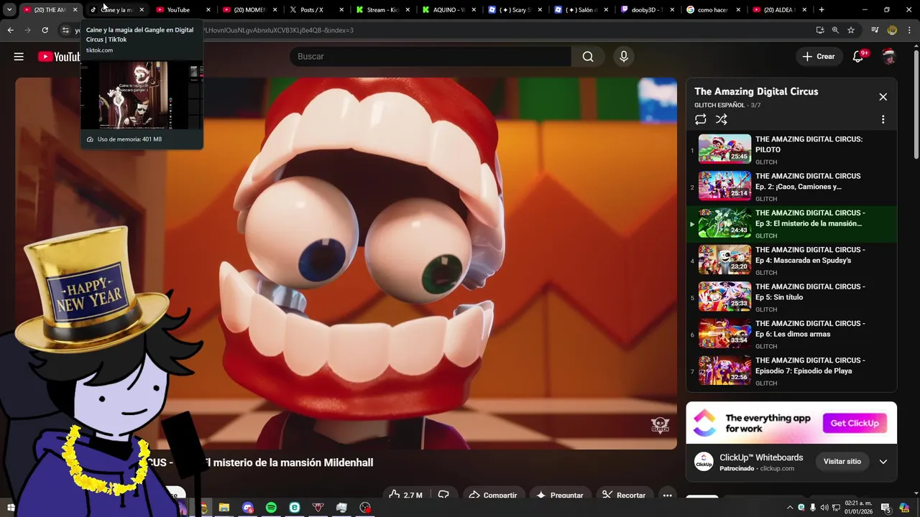Switch to the Caine y la magia TikTok tab
The width and height of the screenshot is (920, 517).
pos(117,10)
